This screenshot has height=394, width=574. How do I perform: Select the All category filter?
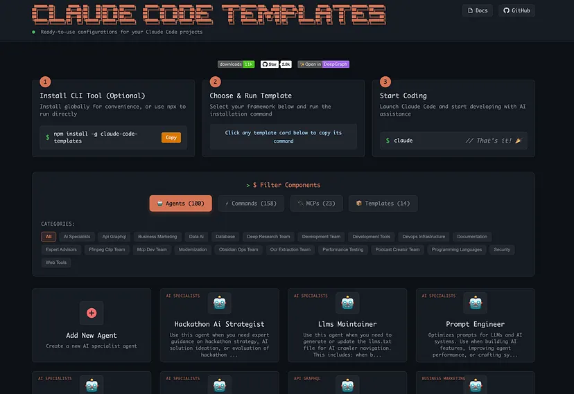49,237
